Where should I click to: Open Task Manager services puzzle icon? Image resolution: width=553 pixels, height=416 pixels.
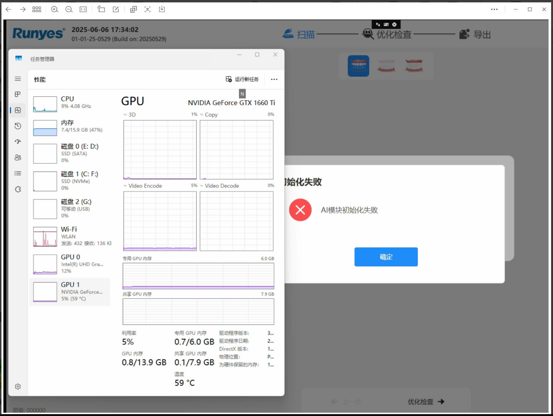click(18, 189)
